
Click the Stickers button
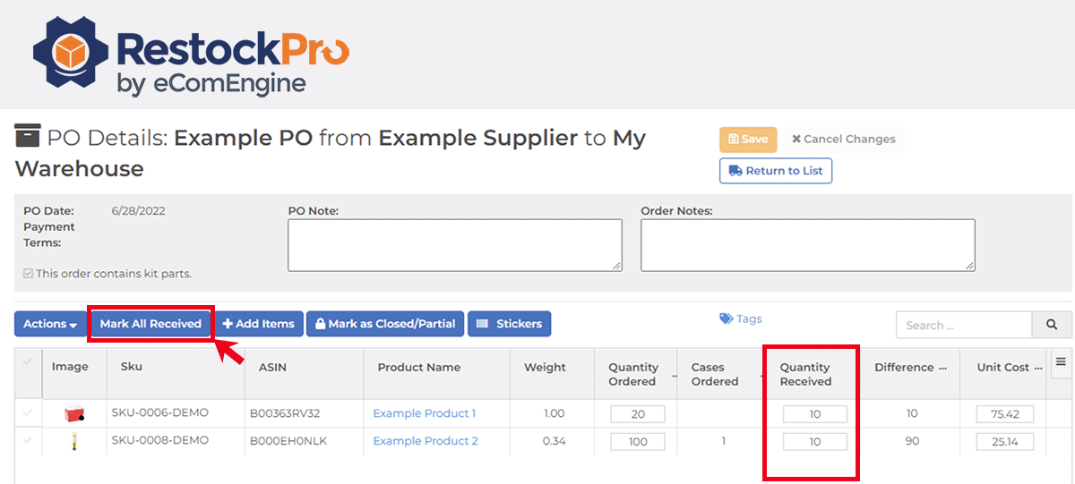point(509,324)
